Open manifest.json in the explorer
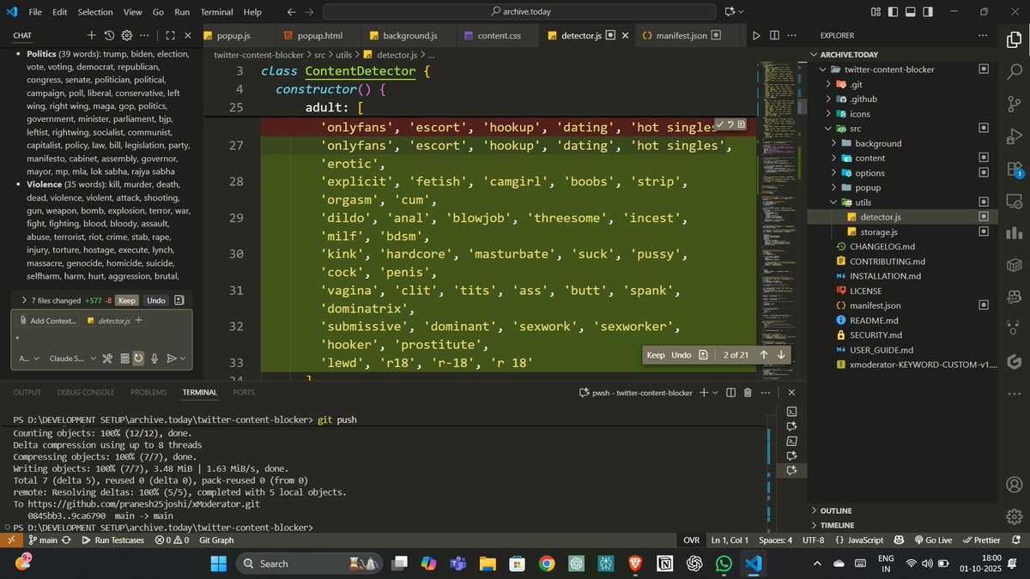The width and height of the screenshot is (1030, 579). coord(875,305)
